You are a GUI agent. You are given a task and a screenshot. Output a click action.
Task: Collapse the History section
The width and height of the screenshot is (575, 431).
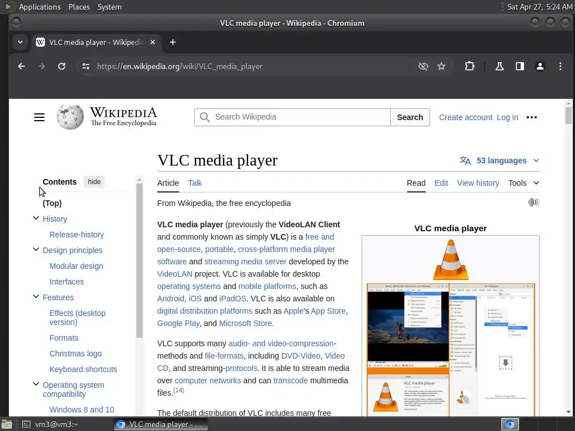[x=36, y=218]
